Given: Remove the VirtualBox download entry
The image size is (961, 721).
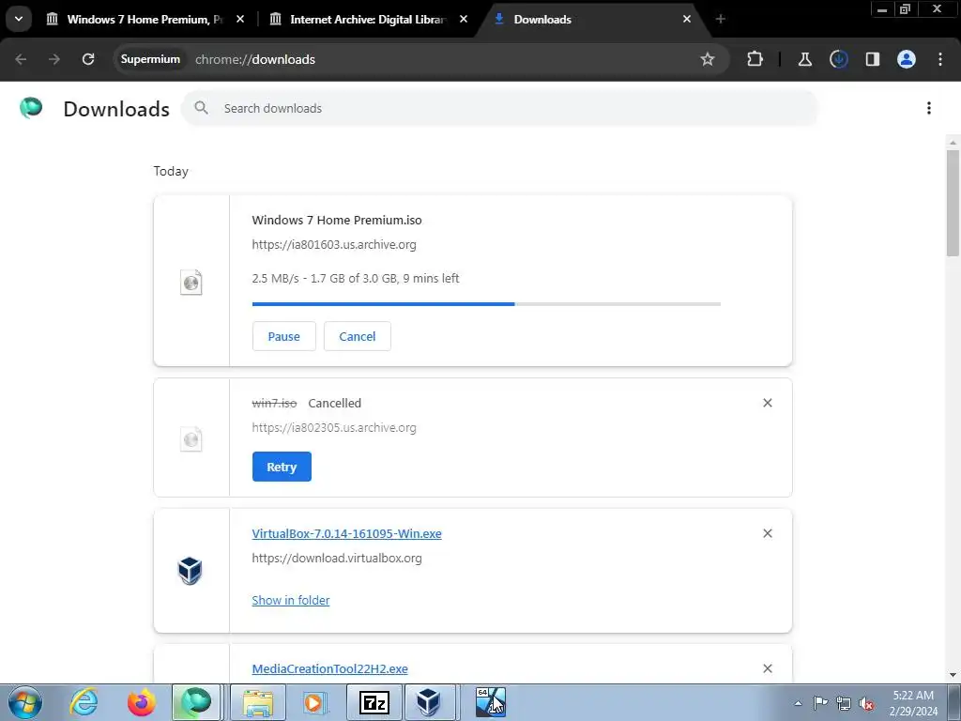Looking at the screenshot, I should 768,533.
